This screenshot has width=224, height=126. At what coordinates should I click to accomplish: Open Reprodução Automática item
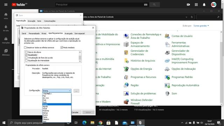coord(182,85)
